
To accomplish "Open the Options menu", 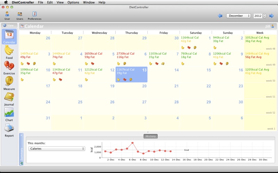I will pos(73,2).
